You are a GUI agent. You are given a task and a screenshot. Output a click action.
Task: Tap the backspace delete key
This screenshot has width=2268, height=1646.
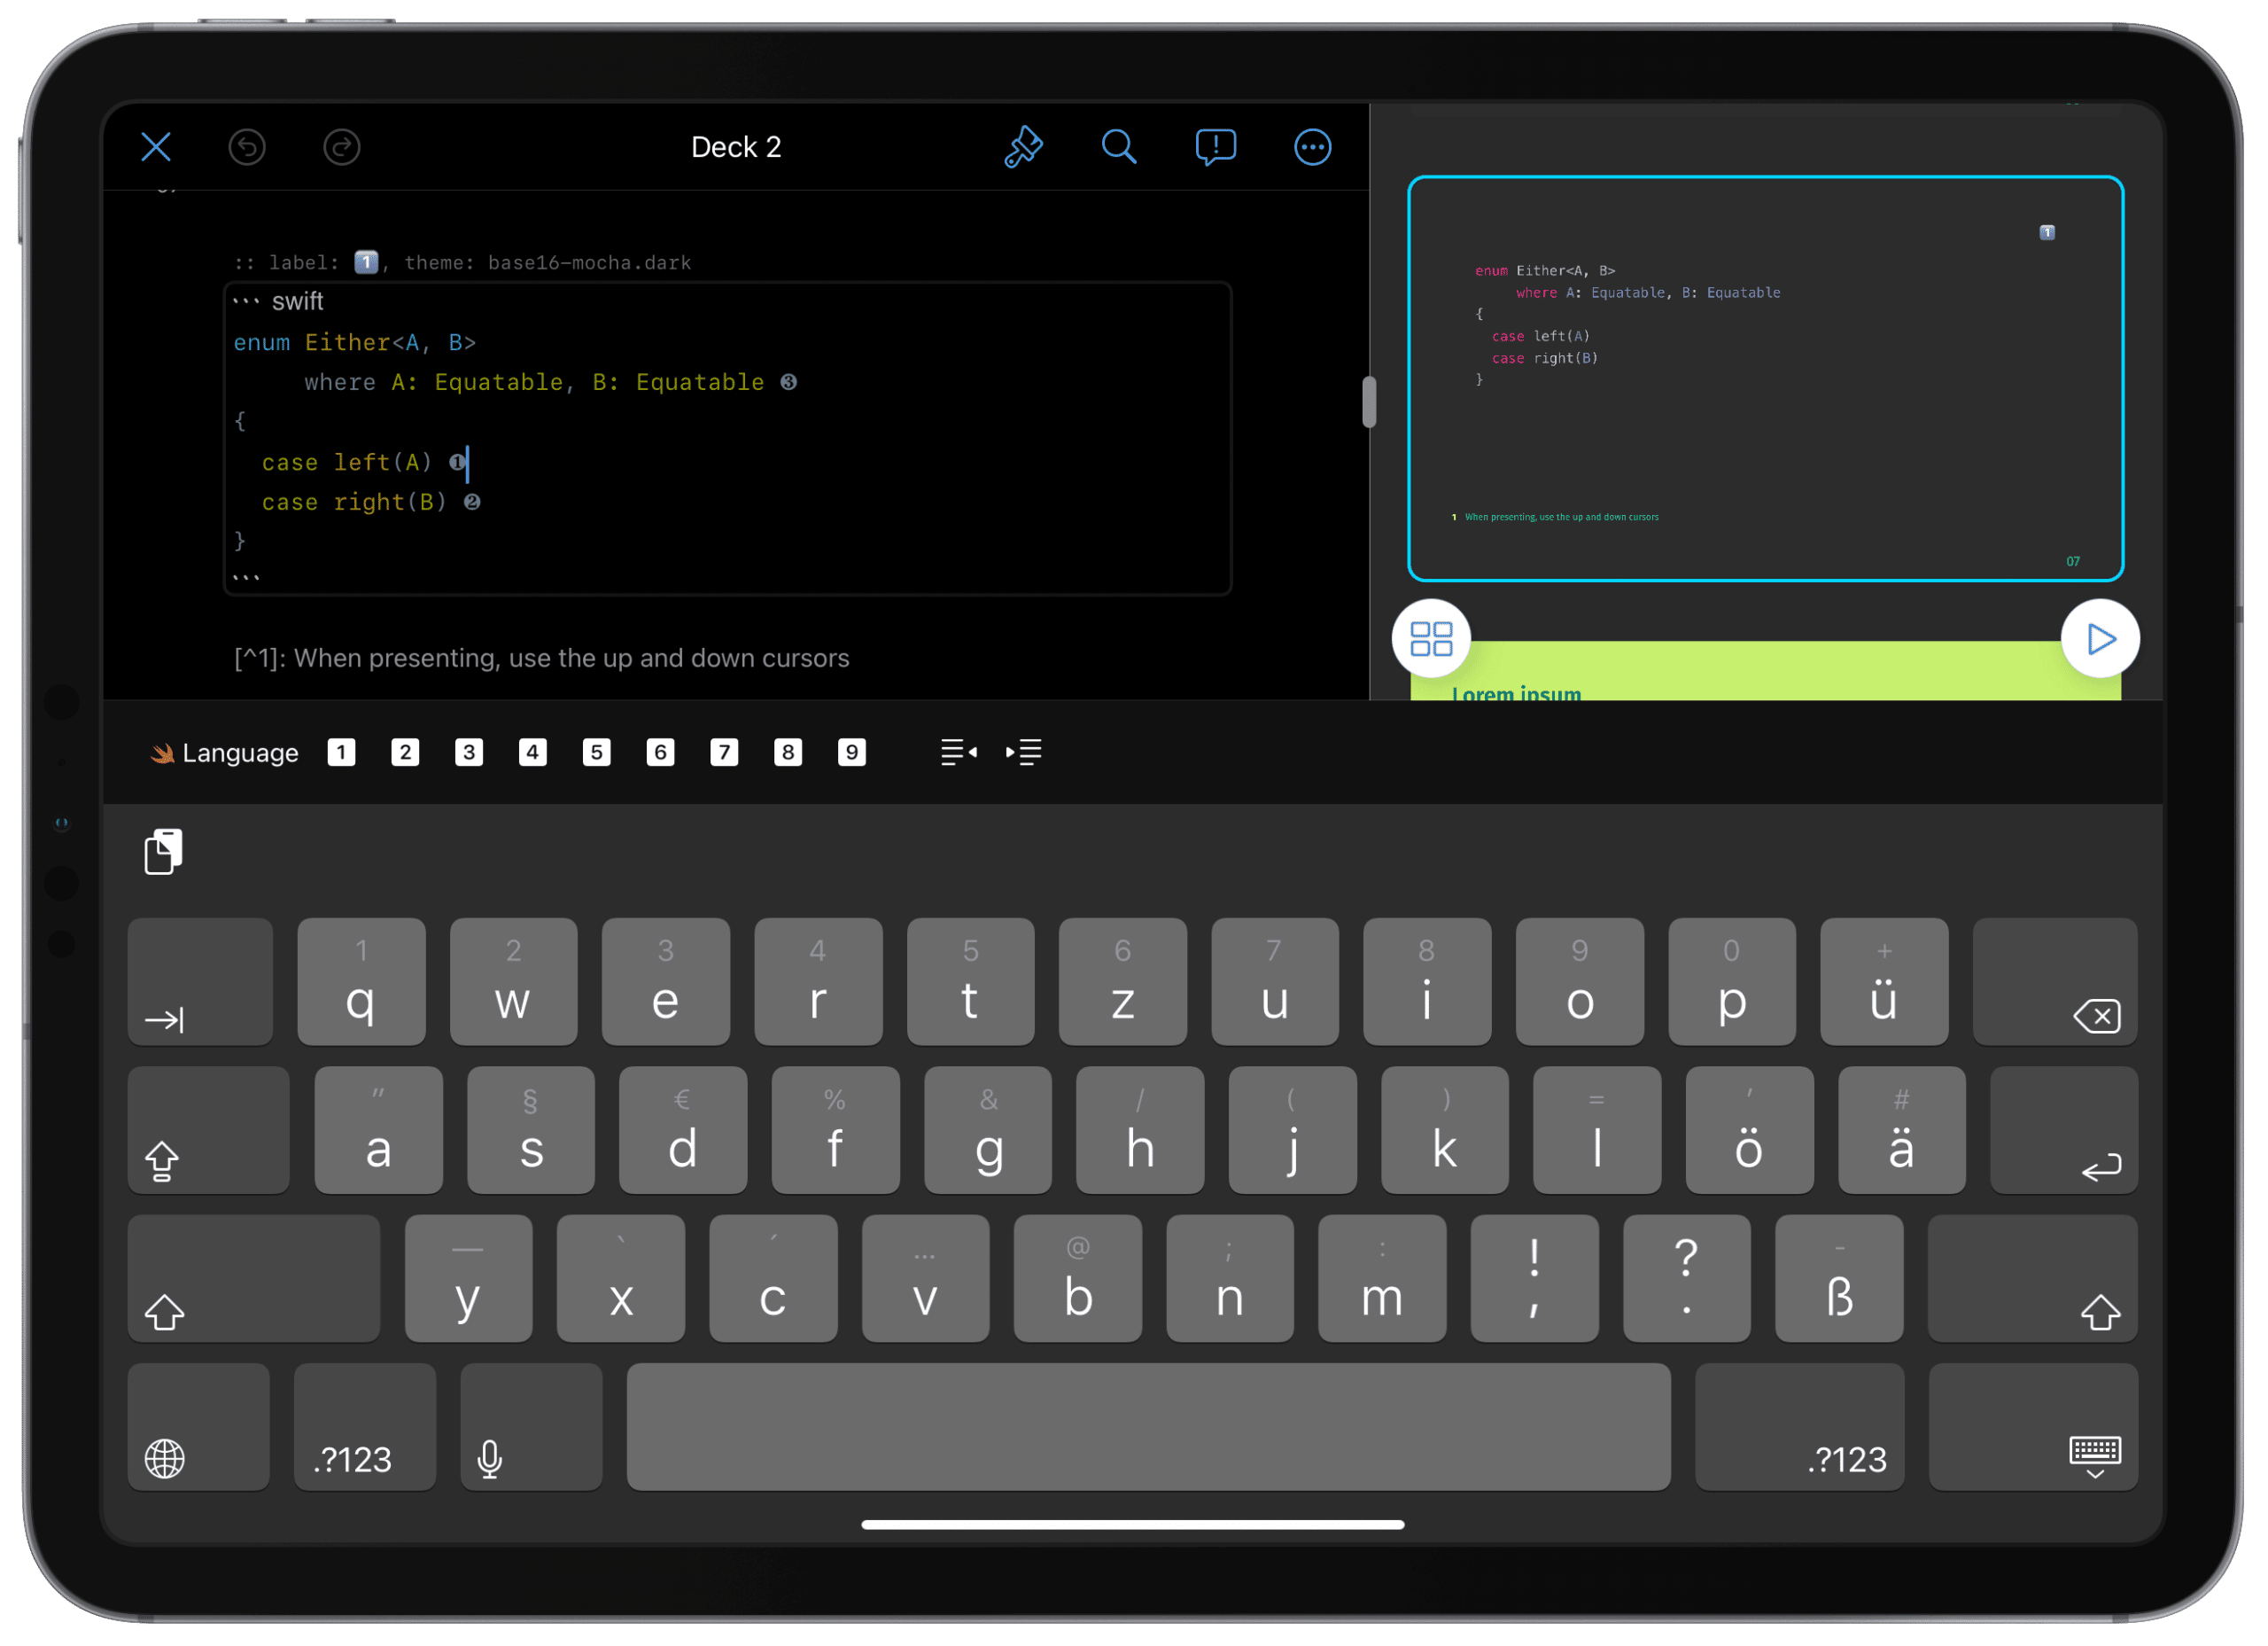point(2054,981)
